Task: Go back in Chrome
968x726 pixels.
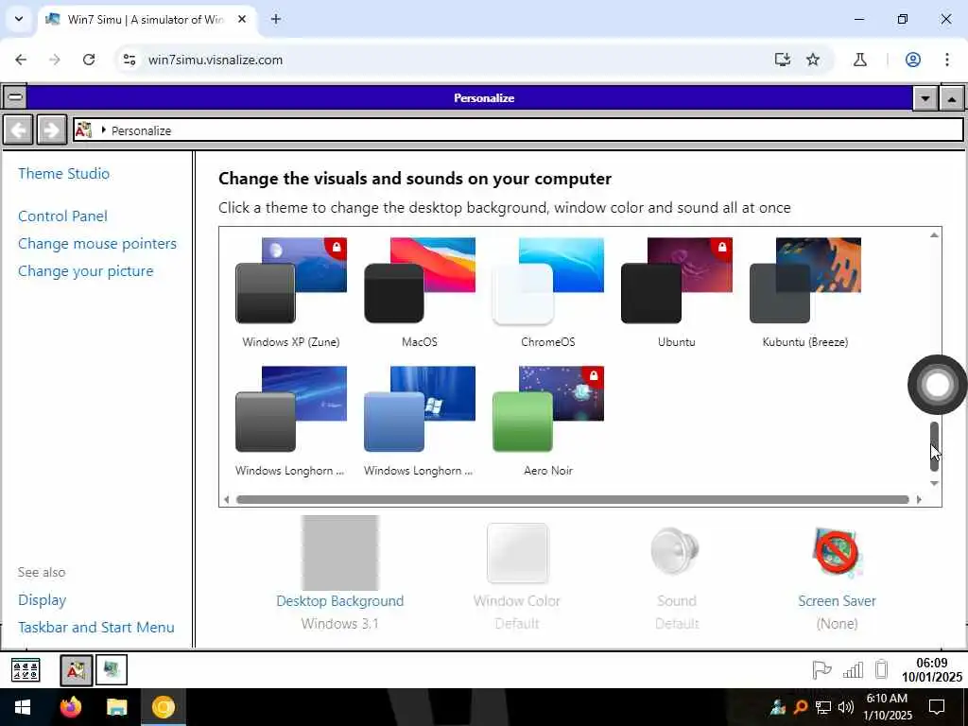Action: (21, 60)
